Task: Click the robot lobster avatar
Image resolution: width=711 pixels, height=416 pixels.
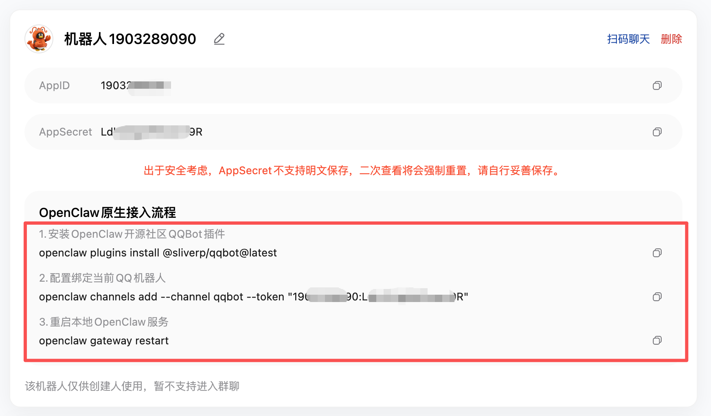Action: point(39,39)
